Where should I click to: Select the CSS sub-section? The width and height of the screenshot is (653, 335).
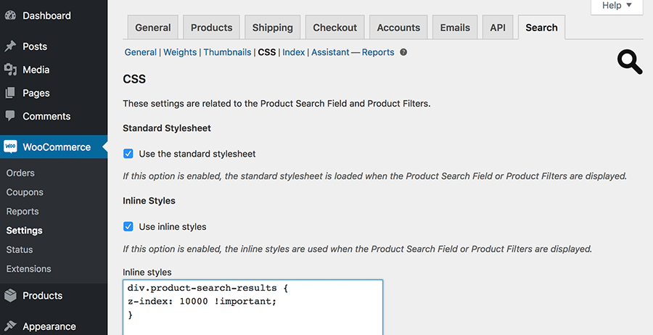267,52
